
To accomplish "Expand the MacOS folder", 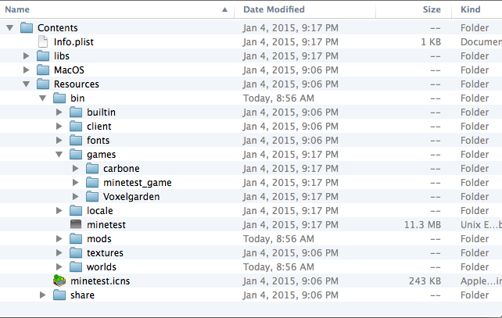I will (x=27, y=70).
